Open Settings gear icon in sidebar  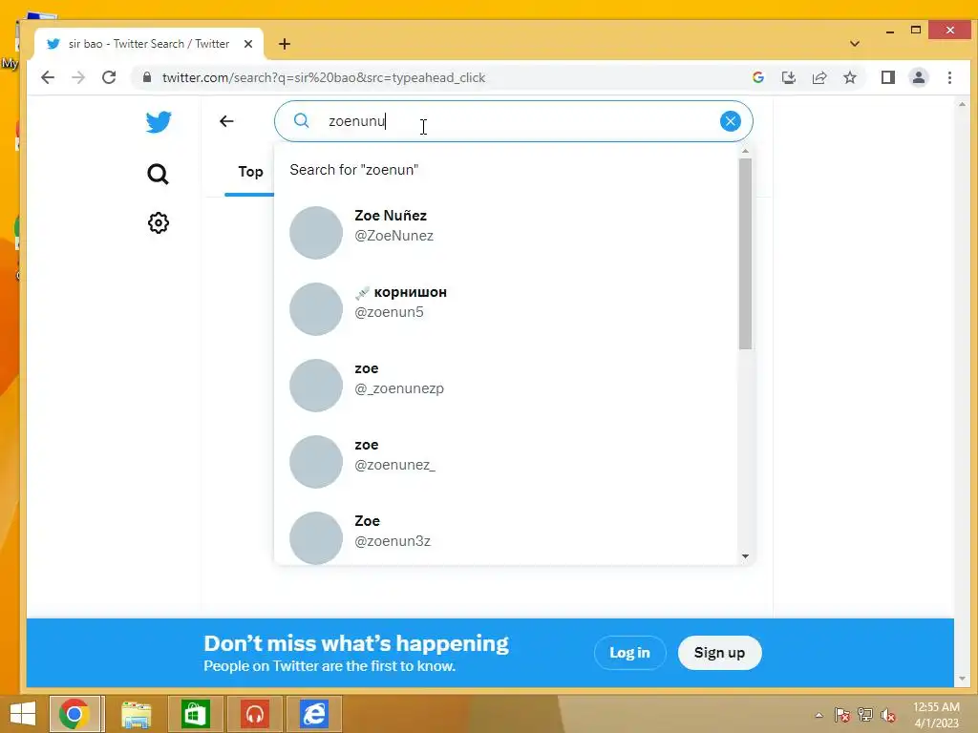(159, 223)
